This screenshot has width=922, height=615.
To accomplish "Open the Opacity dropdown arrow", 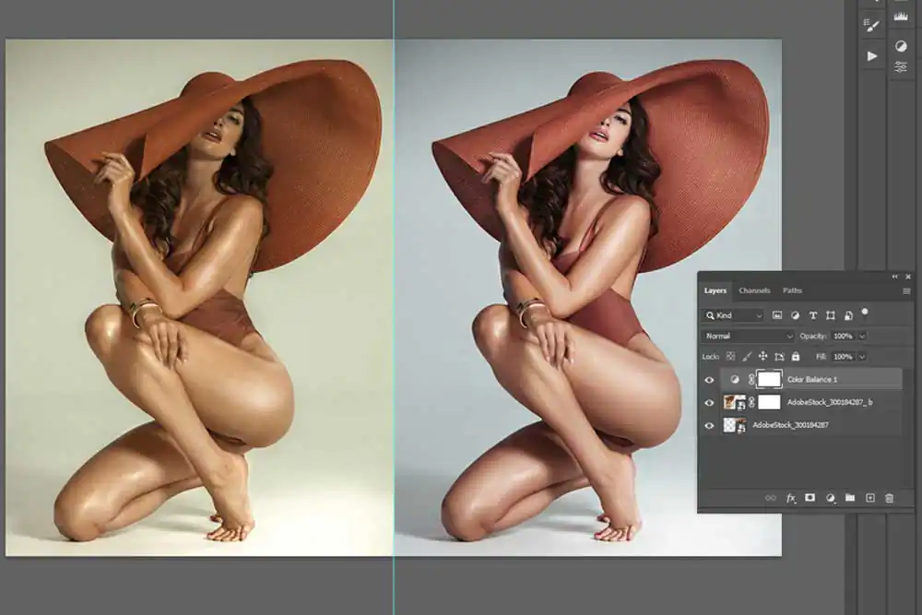I will pyautogui.click(x=861, y=336).
